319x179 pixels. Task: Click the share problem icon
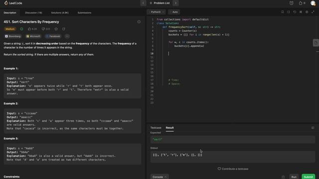(64, 29)
